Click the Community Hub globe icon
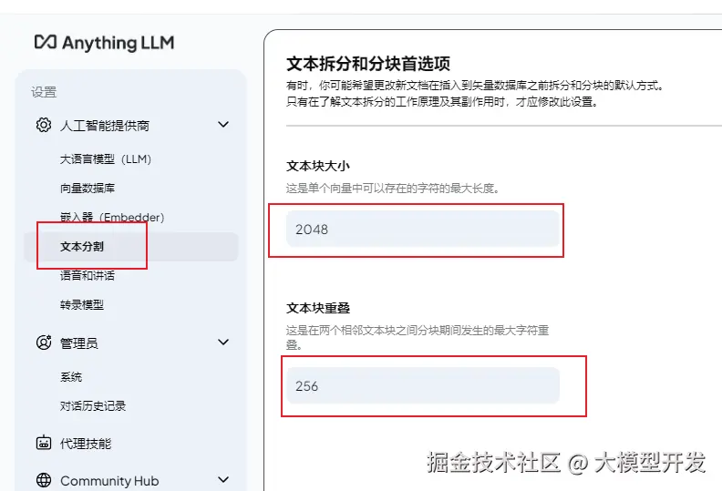This screenshot has height=491, width=722. (x=43, y=481)
